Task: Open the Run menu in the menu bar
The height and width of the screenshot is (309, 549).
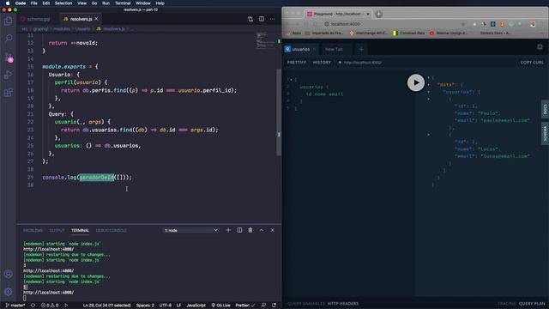Action: point(106,3)
